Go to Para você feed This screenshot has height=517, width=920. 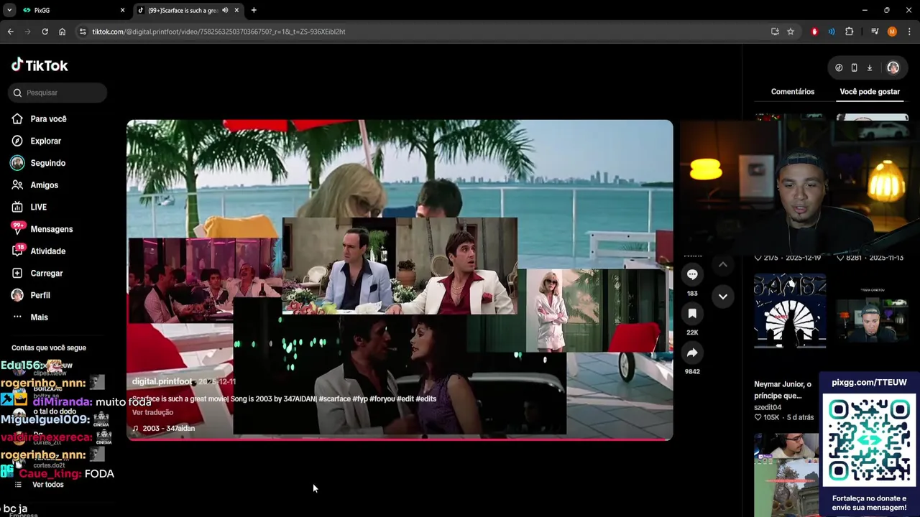coord(48,119)
